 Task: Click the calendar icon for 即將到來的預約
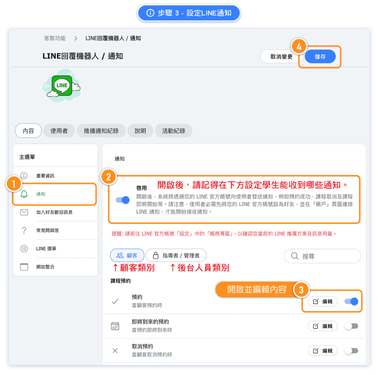(x=115, y=326)
